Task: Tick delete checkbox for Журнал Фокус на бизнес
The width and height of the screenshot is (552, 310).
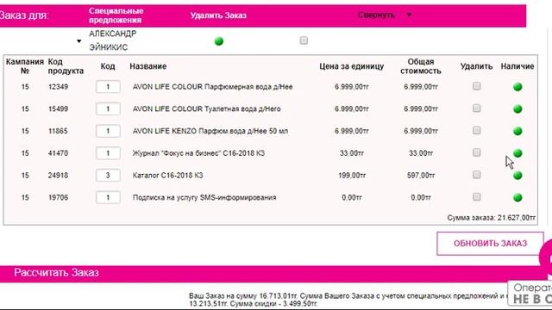Action: pyautogui.click(x=477, y=152)
